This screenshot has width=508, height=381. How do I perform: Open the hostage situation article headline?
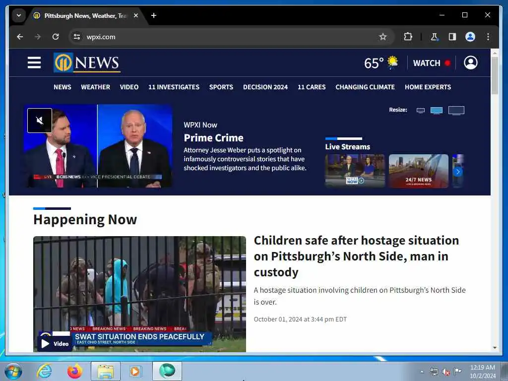pos(356,256)
